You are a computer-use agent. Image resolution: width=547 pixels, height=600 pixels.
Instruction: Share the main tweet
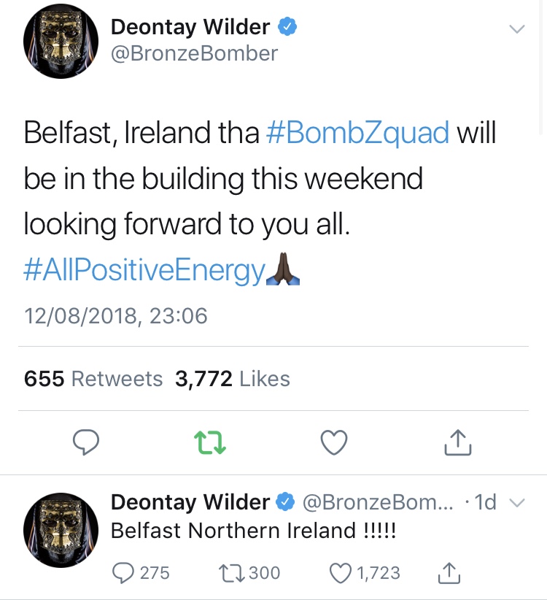pyautogui.click(x=458, y=442)
